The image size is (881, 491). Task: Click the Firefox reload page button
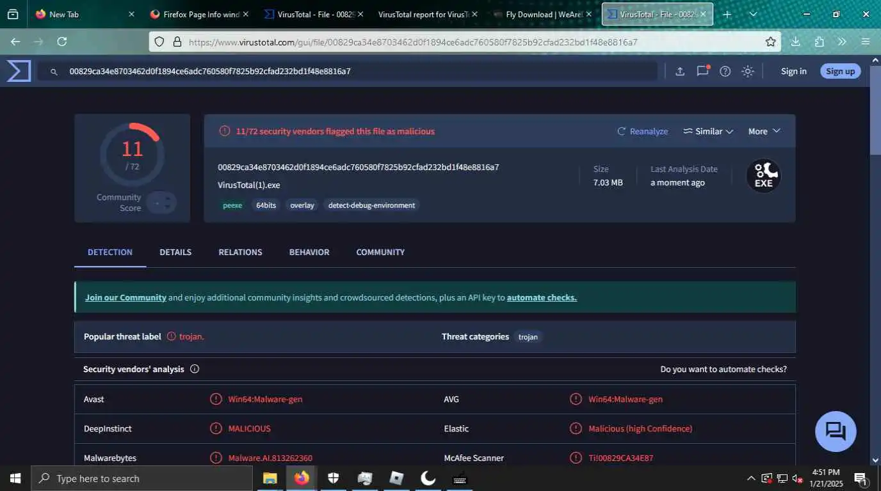click(x=62, y=42)
